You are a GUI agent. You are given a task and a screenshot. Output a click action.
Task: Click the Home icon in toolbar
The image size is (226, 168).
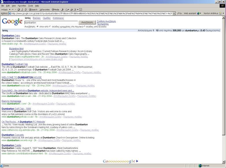(x=25, y=10)
